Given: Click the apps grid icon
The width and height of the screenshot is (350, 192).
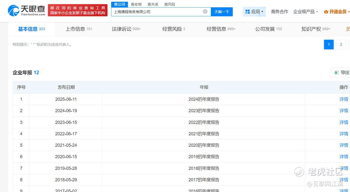Looking at the screenshot, I should pyautogui.click(x=247, y=12).
